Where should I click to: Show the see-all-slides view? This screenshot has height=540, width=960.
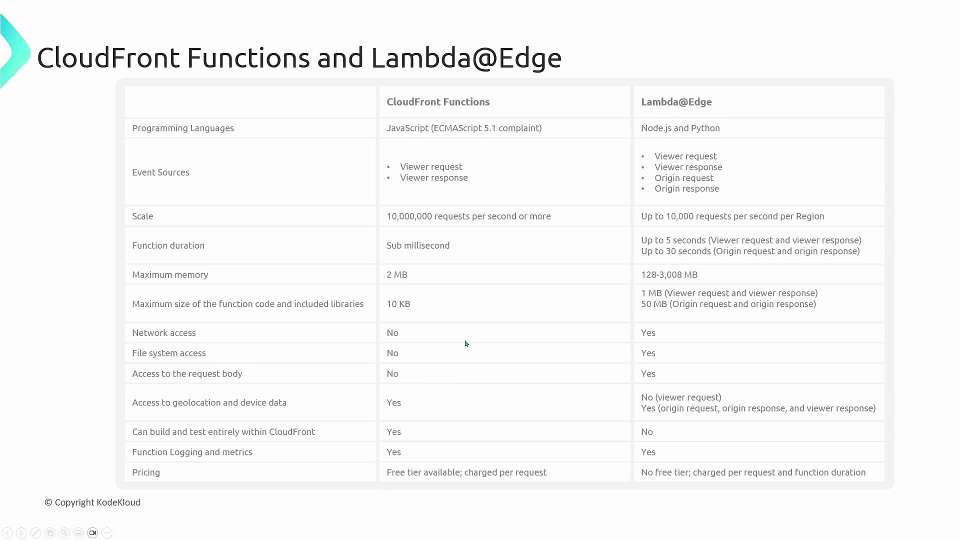click(x=49, y=533)
